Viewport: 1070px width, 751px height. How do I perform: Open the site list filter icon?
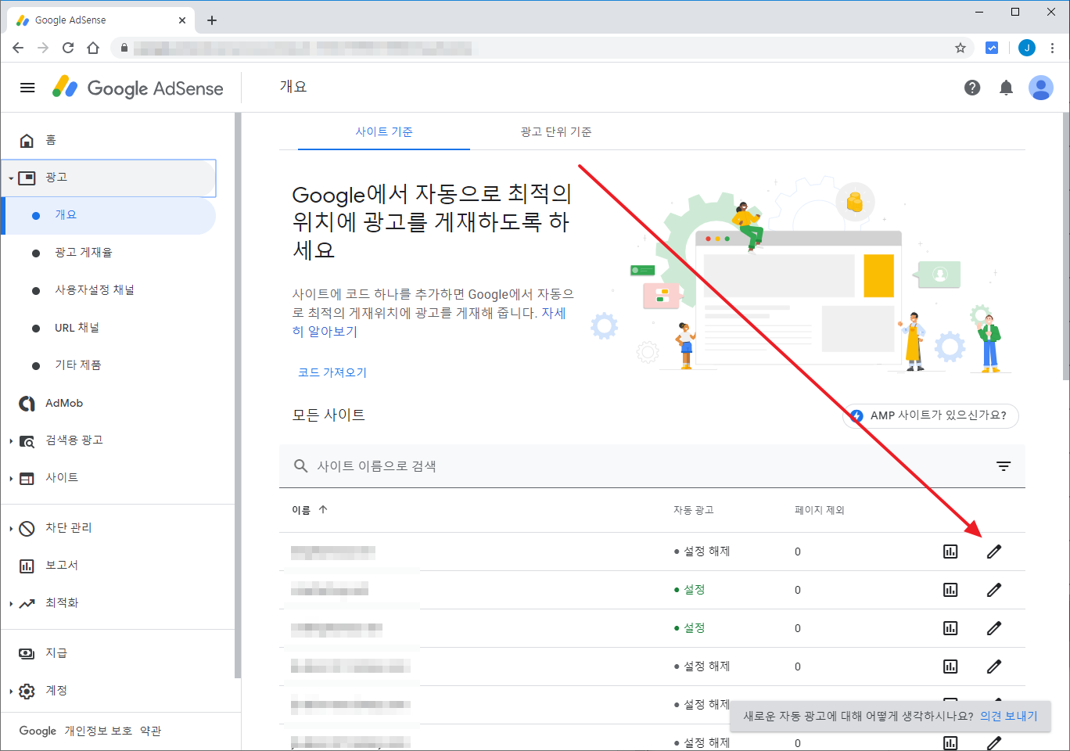(x=1004, y=466)
